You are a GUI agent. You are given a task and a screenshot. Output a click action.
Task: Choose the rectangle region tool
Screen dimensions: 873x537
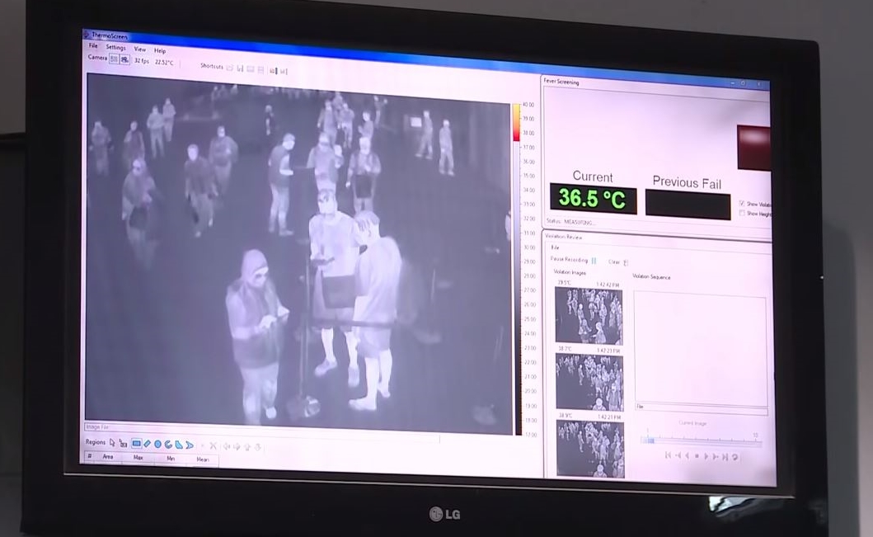pyautogui.click(x=136, y=444)
